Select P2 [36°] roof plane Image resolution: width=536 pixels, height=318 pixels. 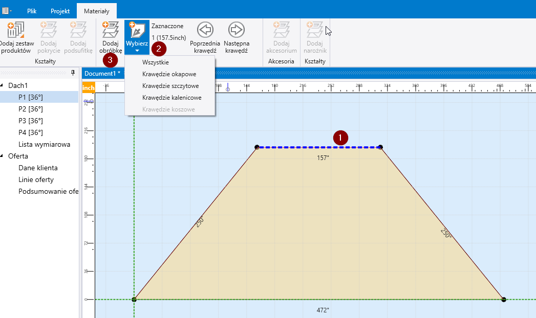click(x=30, y=109)
